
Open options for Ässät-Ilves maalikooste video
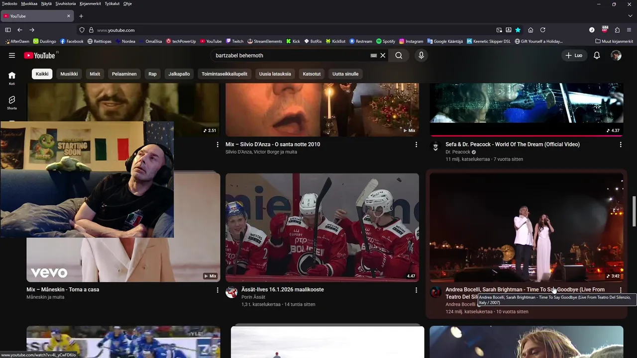coord(416,289)
